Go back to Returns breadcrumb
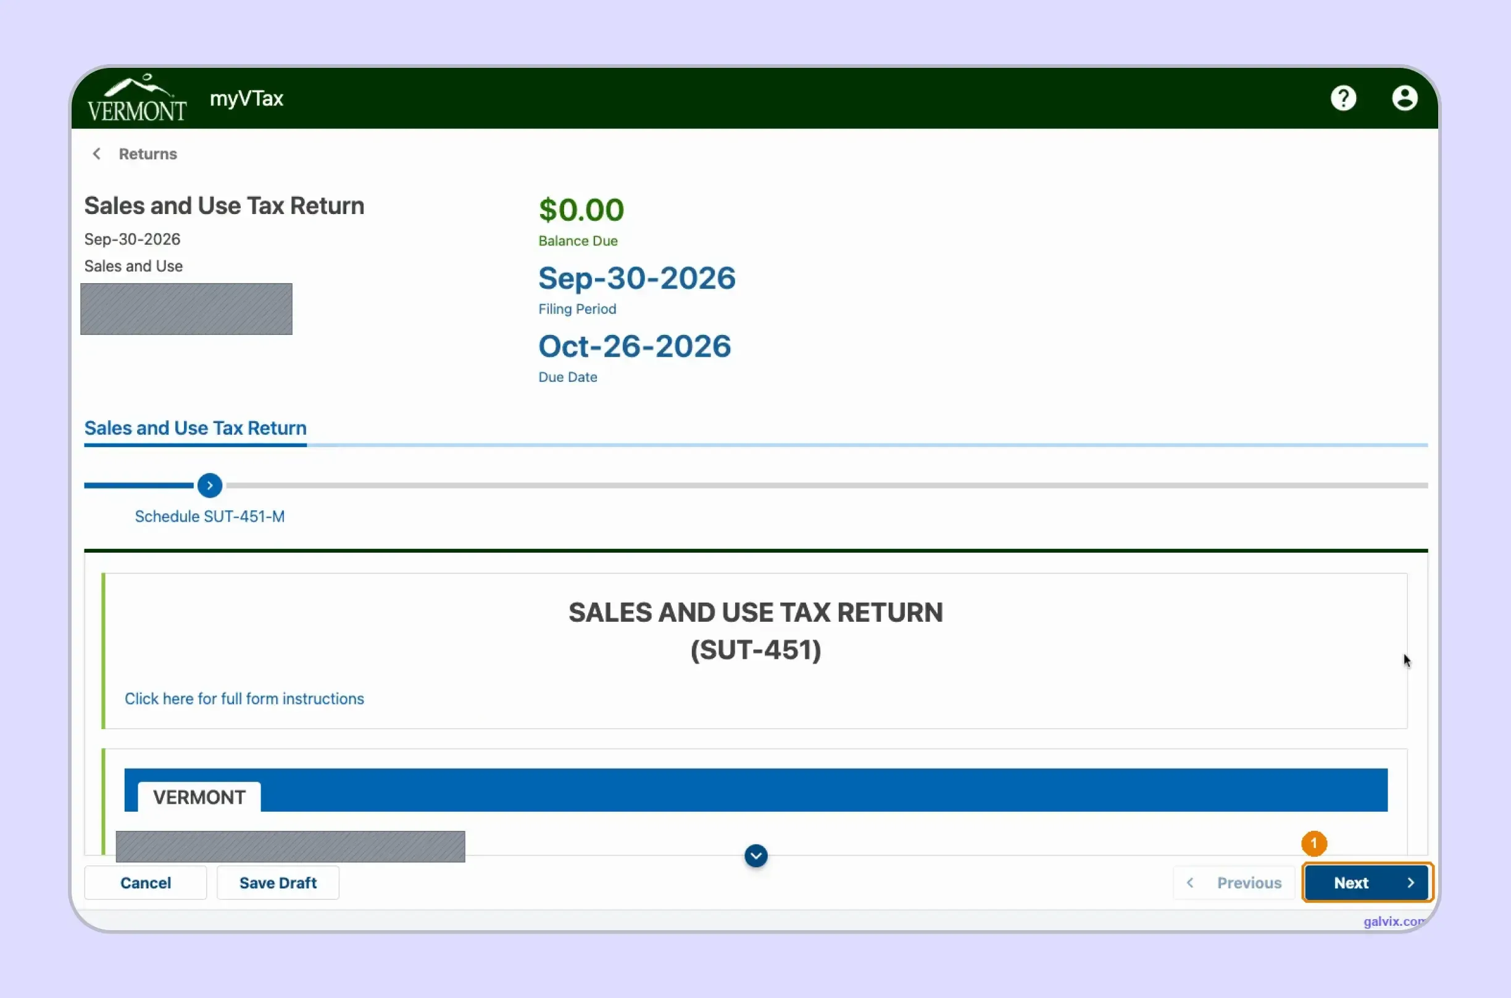1511x998 pixels. coord(148,154)
